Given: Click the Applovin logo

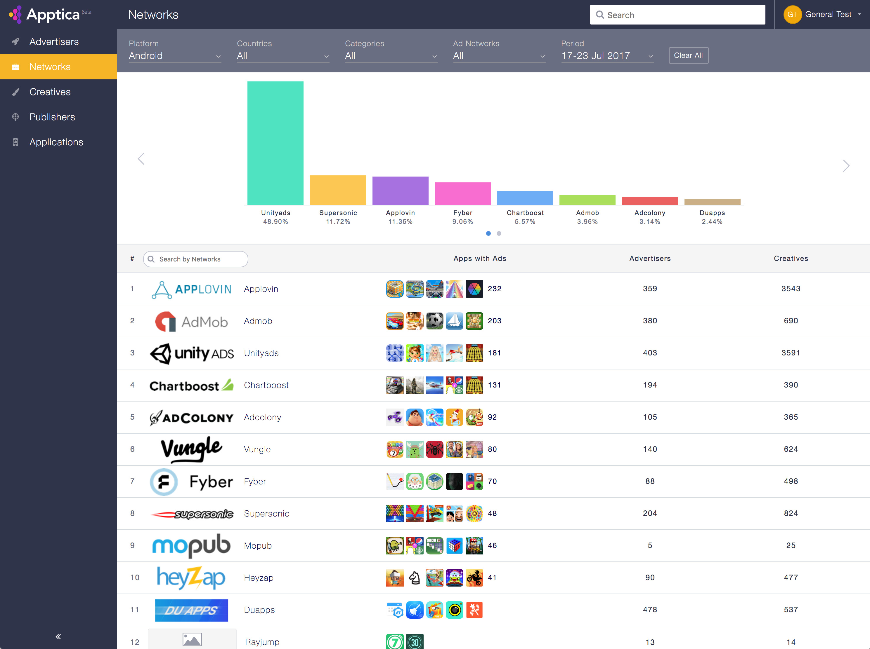Looking at the screenshot, I should 192,289.
